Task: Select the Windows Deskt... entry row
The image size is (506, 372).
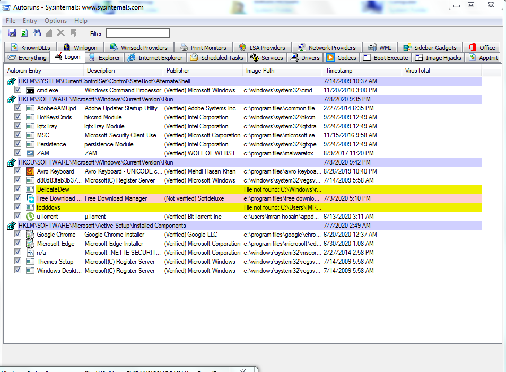Action: (x=243, y=271)
